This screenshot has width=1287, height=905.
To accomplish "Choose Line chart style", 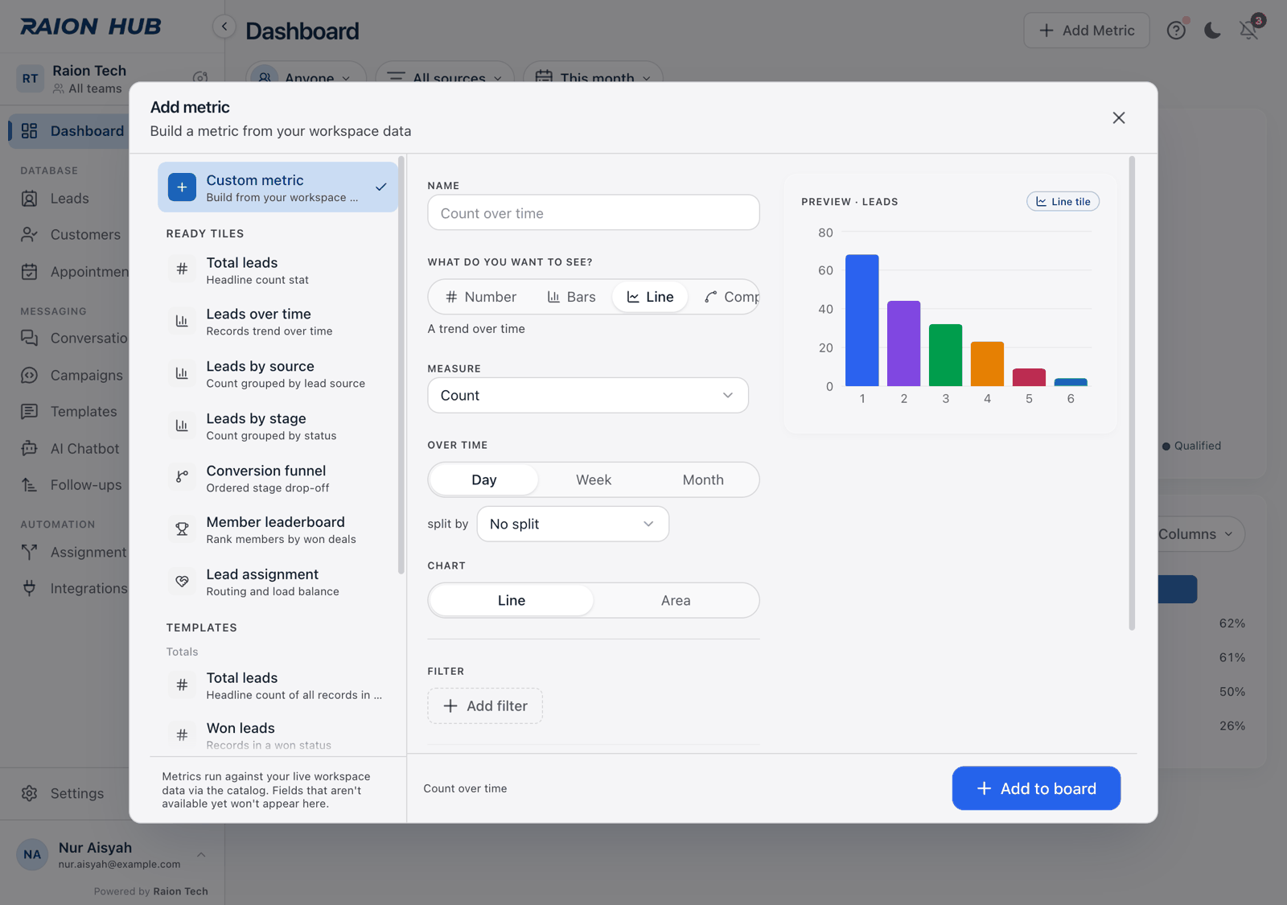I will (512, 600).
